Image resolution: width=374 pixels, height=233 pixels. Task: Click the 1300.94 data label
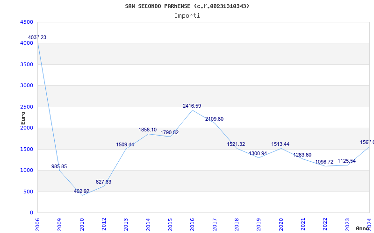tap(258, 153)
